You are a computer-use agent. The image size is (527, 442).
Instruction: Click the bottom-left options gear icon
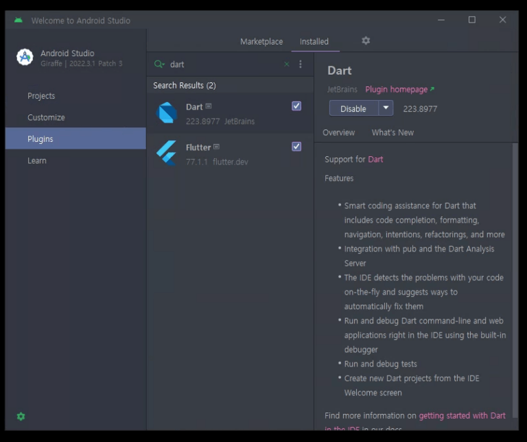coord(21,417)
